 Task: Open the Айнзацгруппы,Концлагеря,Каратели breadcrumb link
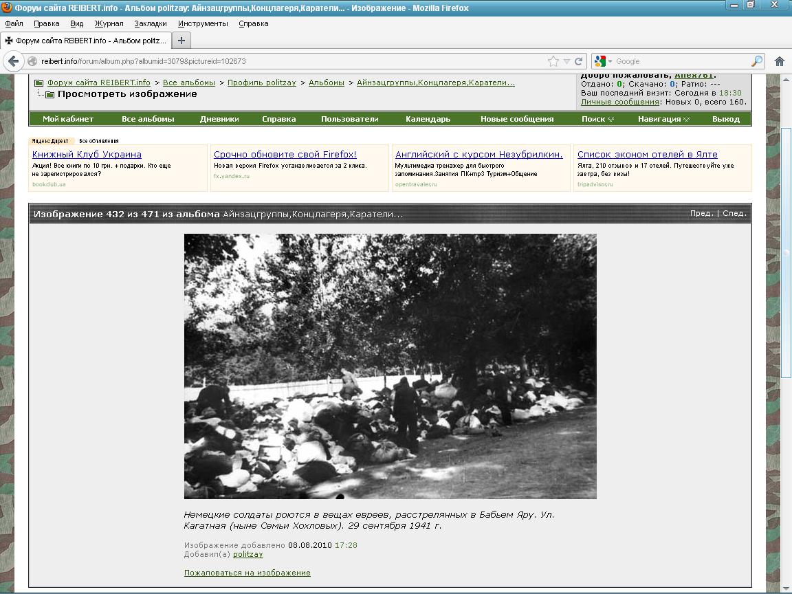(436, 82)
